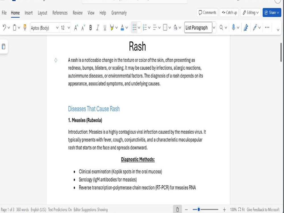Open the Comments pane
Screen dimensions: 284x213
coord(207,12)
